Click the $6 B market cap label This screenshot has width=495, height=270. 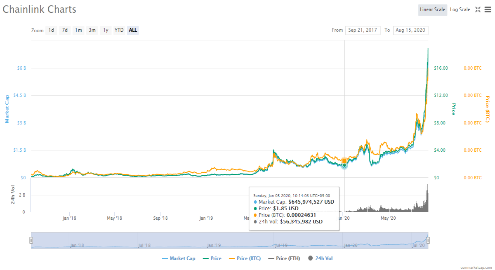[x=21, y=68]
